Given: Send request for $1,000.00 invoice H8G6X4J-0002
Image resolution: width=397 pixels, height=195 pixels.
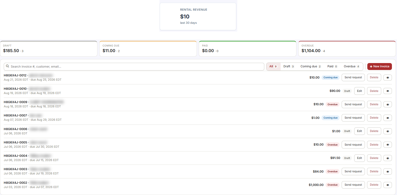Looking at the screenshot, I should [x=353, y=185].
